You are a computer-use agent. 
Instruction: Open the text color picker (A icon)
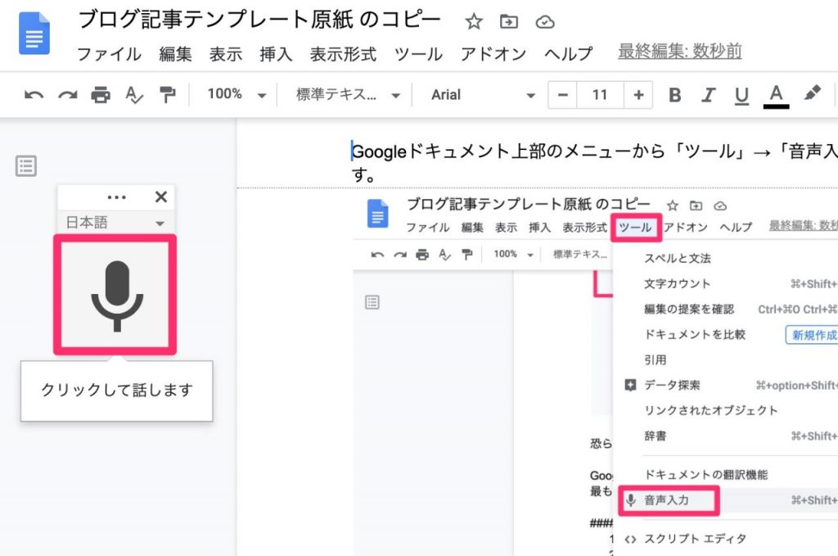point(776,95)
